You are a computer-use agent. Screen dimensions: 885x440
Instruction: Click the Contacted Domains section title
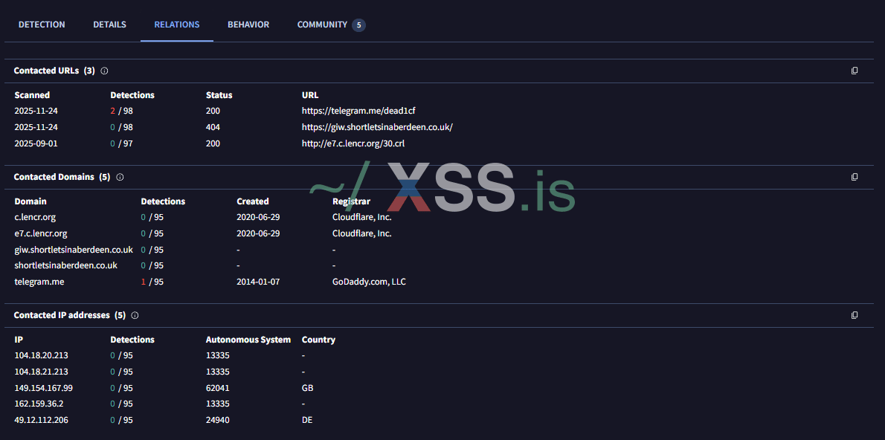(x=62, y=177)
